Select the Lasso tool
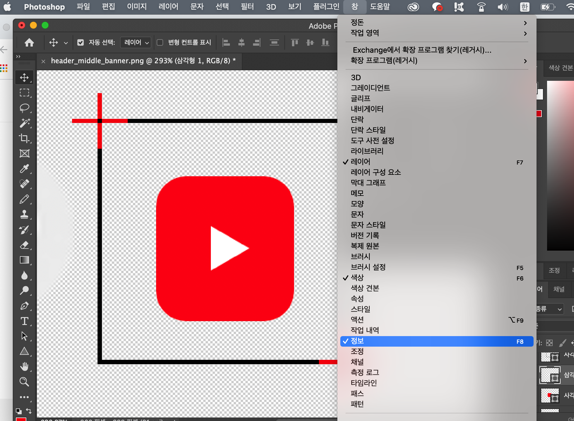Screen dimensions: 574x421 click(x=24, y=108)
